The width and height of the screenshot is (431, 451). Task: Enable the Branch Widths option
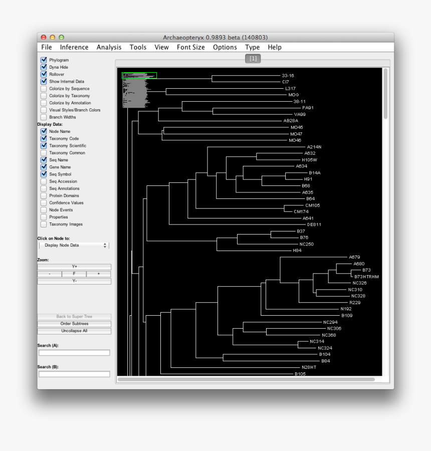(43, 117)
